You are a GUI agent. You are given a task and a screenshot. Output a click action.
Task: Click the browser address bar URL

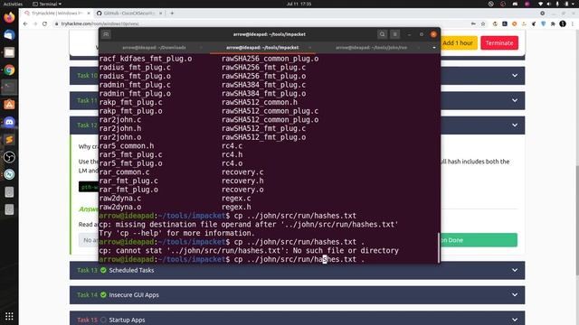pyautogui.click(x=100, y=23)
